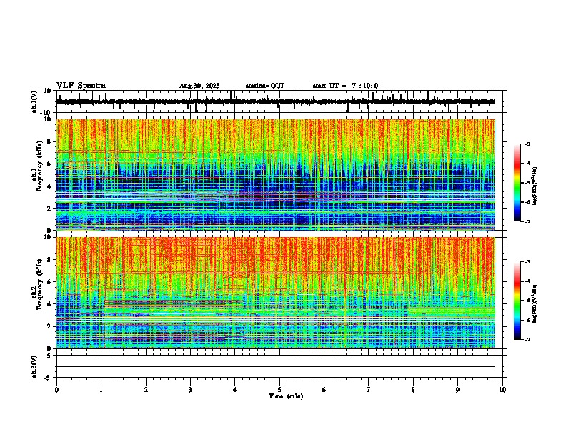Click time axis tick label 5
The height and width of the screenshot is (437, 566).
point(279,390)
